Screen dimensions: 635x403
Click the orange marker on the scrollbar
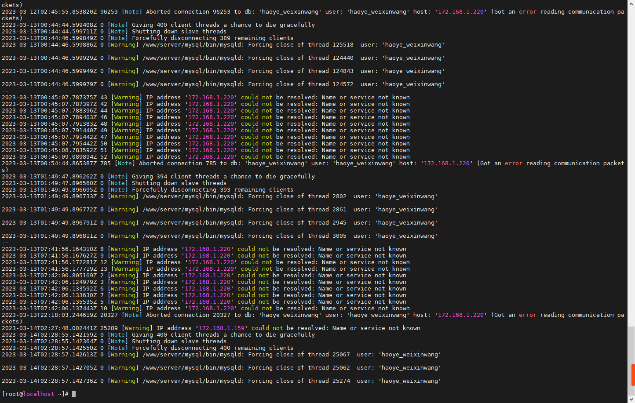click(633, 374)
